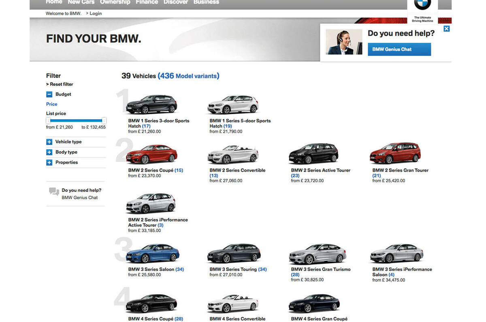The image size is (486, 322).
Task: Expand the Properties filter
Action: [49, 162]
